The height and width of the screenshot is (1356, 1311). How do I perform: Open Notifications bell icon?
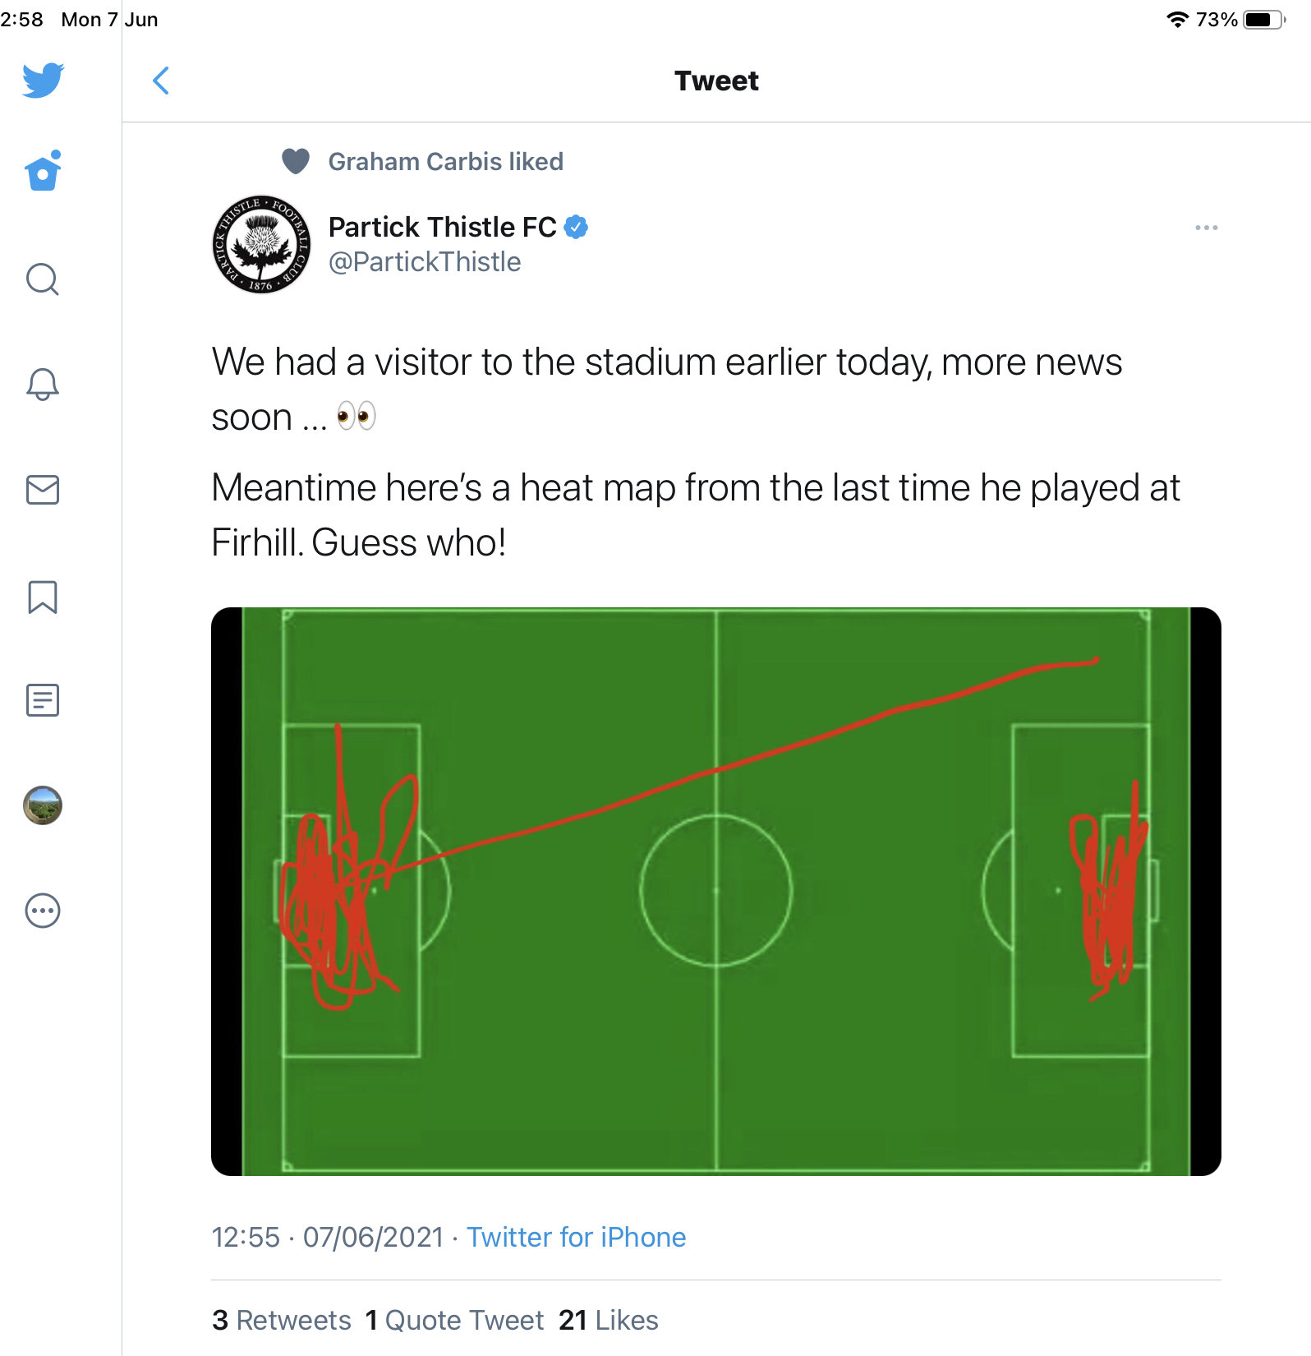[x=43, y=384]
